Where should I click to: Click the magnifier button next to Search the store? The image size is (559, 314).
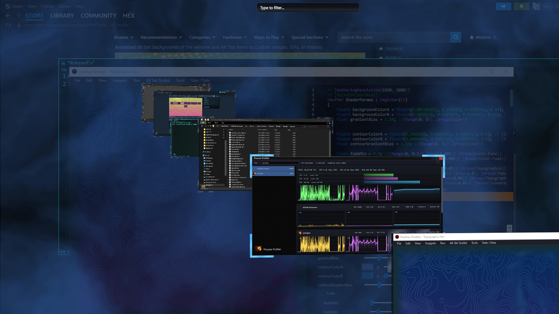click(x=456, y=37)
